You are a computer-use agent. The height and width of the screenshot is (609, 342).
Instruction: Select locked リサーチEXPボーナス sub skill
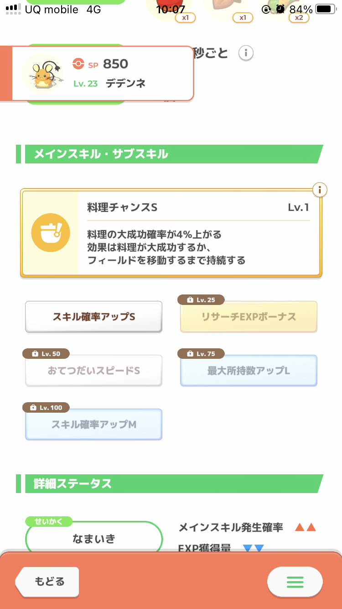coord(249,317)
